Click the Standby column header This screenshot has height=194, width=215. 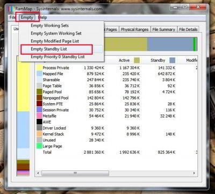pyautogui.click(x=158, y=60)
